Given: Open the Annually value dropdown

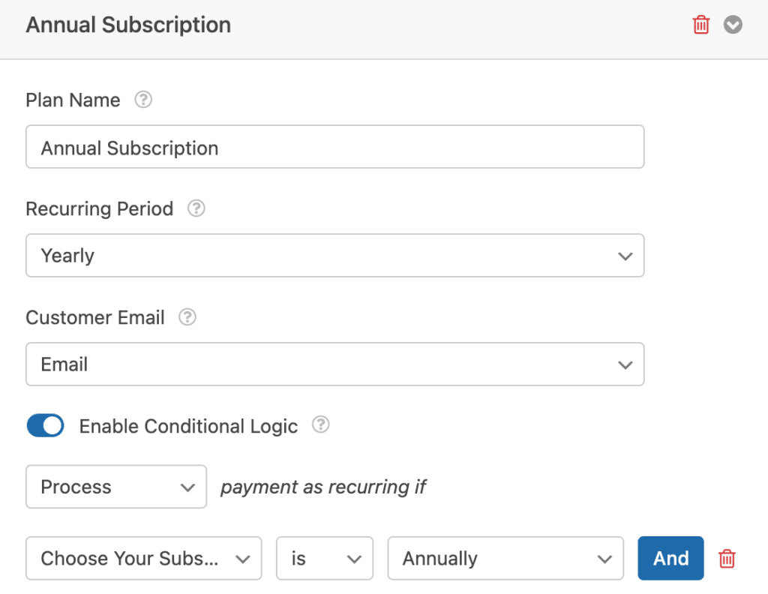Looking at the screenshot, I should coord(505,558).
